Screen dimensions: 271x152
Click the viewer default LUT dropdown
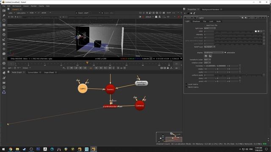coord(149,17)
